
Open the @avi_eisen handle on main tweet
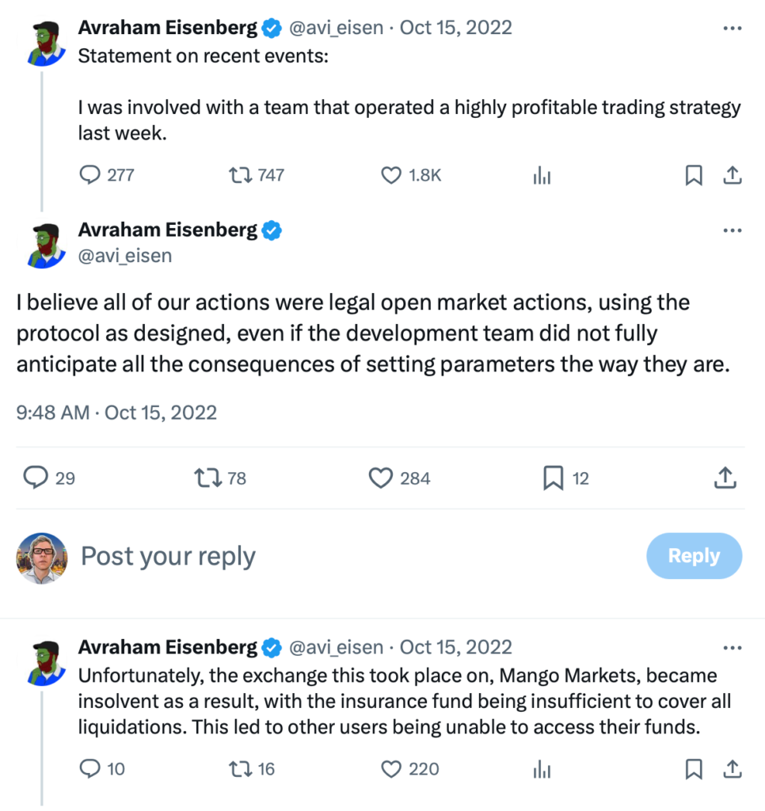[x=125, y=256]
